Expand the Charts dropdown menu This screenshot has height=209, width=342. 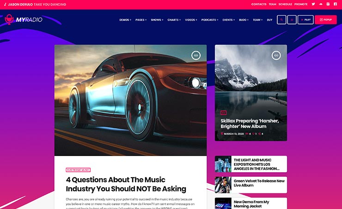coord(174,20)
